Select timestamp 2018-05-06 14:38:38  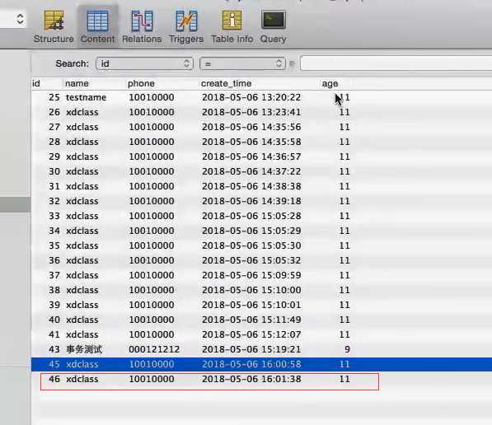click(x=251, y=186)
